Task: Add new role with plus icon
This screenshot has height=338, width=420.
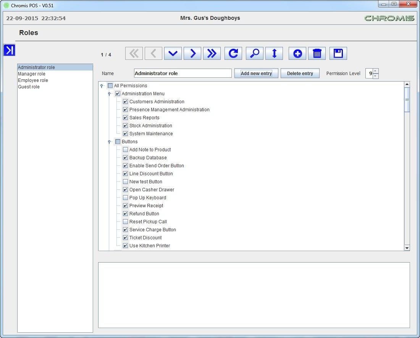Action: coord(297,54)
